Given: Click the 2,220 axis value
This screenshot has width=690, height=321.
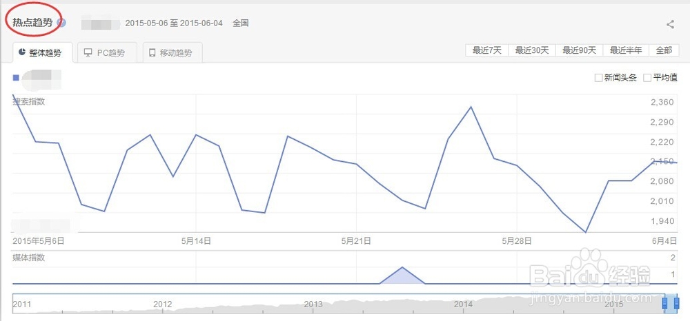Looking at the screenshot, I should [x=662, y=142].
